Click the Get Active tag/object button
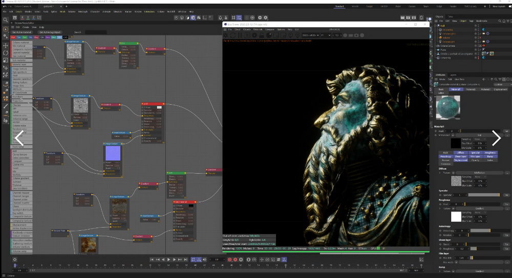Image resolution: width=512 pixels, height=278 pixels. [50, 32]
